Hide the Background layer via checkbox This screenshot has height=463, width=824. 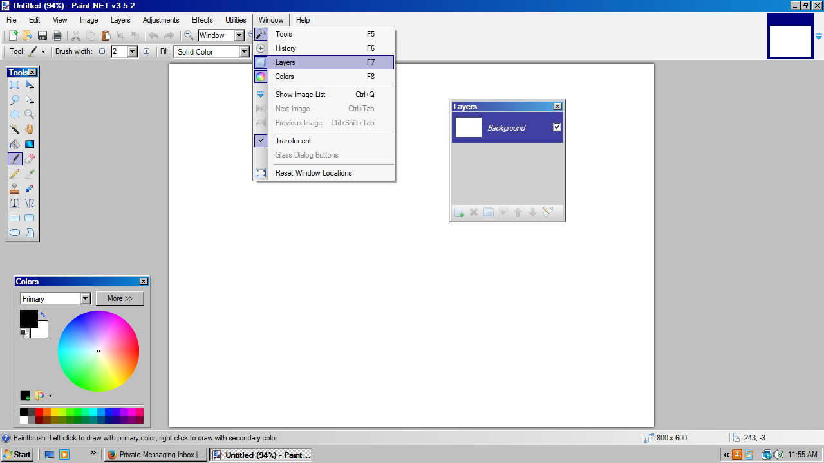click(x=557, y=127)
